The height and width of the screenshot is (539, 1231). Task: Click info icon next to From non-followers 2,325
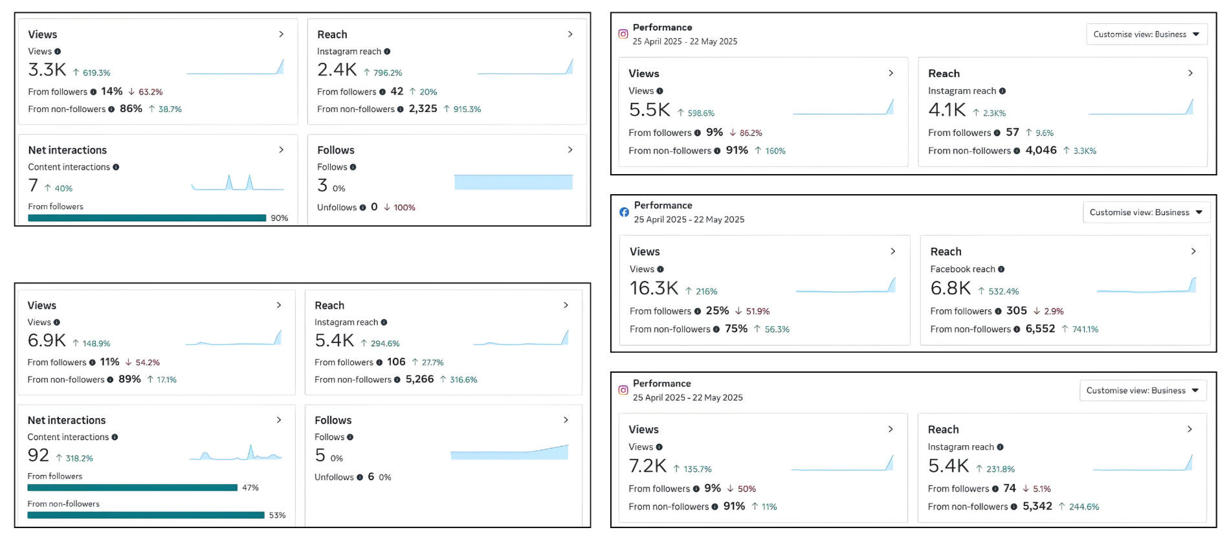point(401,109)
